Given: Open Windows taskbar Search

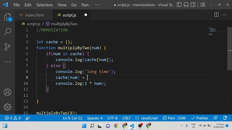Looking at the screenshot, I should click(x=92, y=126).
